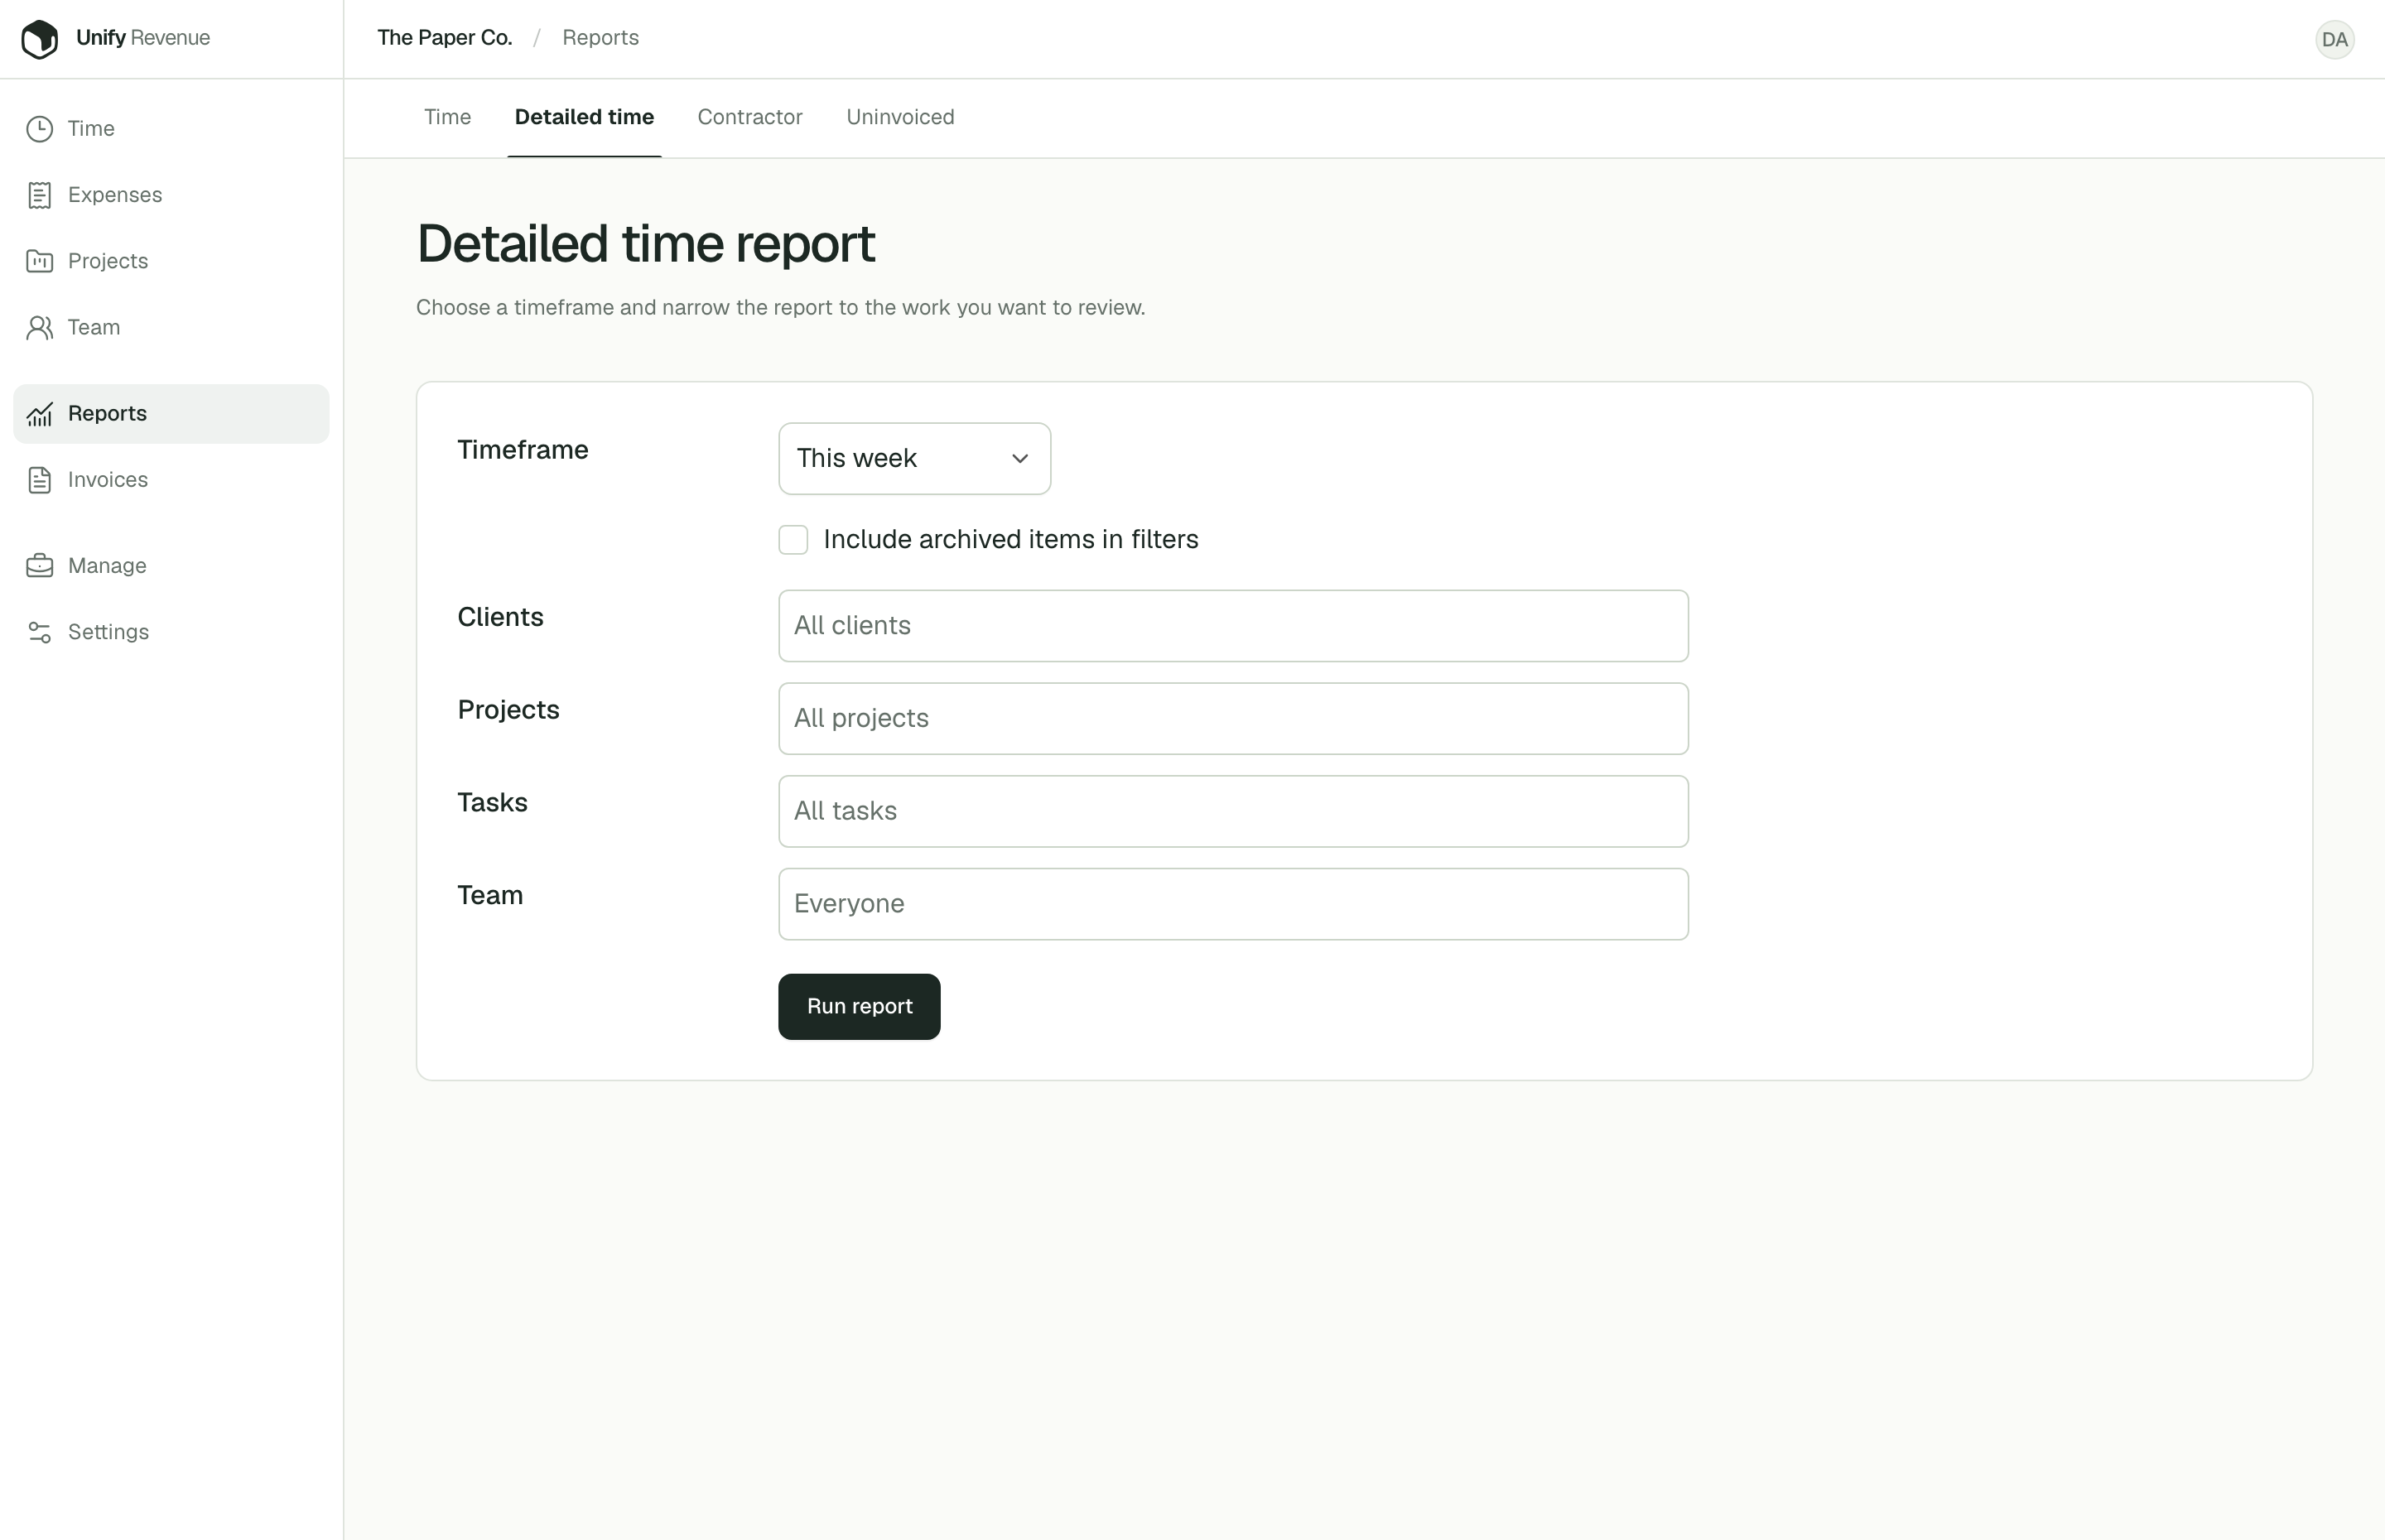Select the Detailed time tab
Screen dimensions: 2385x1540
pos(584,117)
